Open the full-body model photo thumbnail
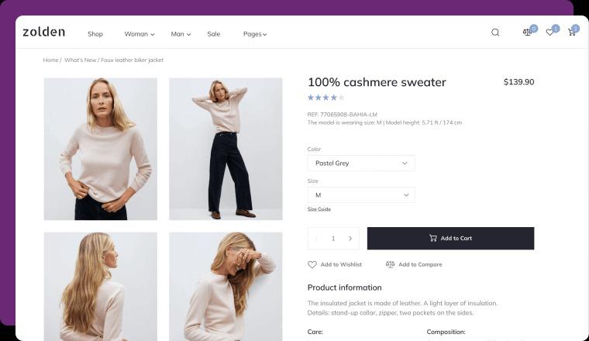The height and width of the screenshot is (341, 589). tap(226, 149)
